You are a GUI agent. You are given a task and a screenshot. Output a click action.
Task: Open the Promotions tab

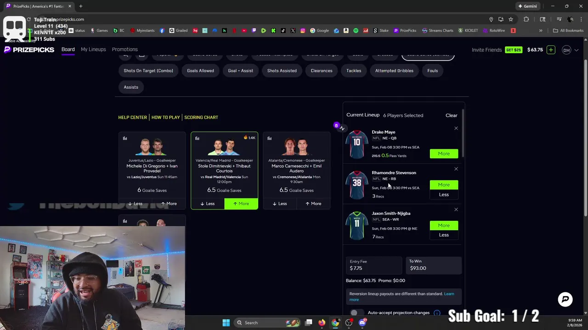tap(125, 49)
